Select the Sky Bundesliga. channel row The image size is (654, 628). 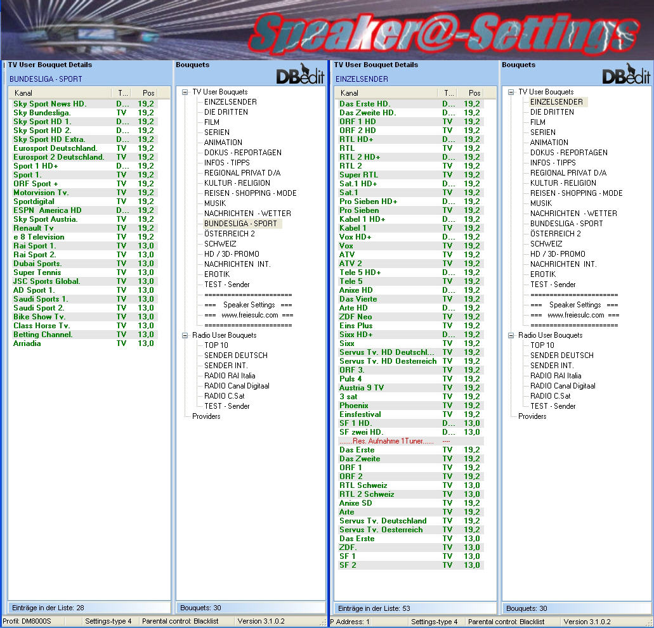[84, 113]
